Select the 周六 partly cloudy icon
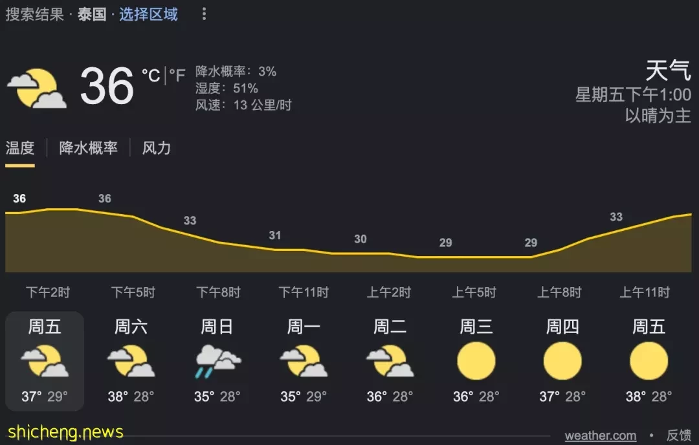The height and width of the screenshot is (445, 699). click(131, 362)
